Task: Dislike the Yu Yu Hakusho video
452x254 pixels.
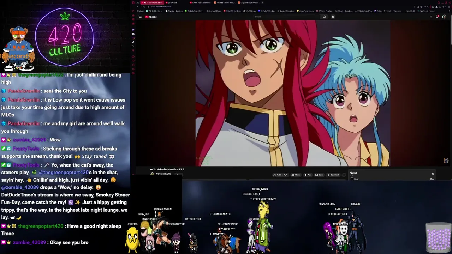Action: [286, 175]
